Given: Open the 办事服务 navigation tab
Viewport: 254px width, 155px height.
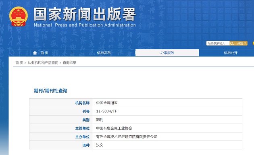Looking at the screenshot, I should 167,53.
